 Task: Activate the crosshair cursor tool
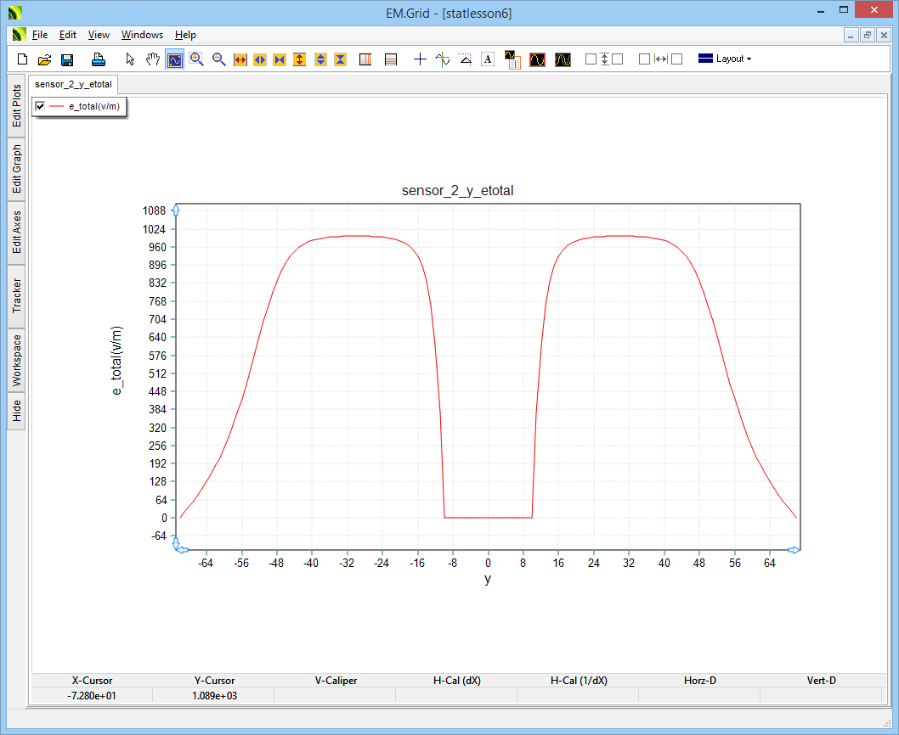click(x=420, y=59)
